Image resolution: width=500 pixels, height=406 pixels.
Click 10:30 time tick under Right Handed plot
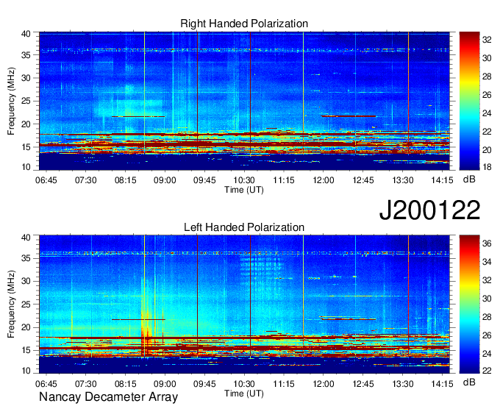tap(244, 180)
